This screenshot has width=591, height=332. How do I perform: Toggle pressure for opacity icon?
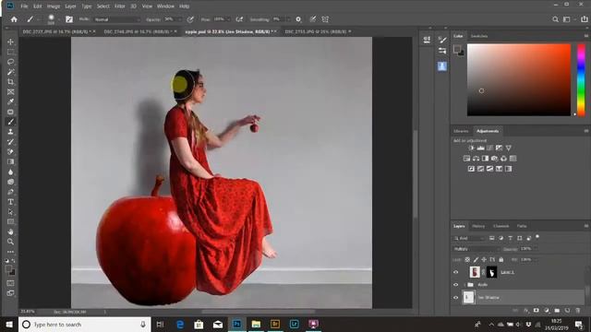click(x=191, y=19)
